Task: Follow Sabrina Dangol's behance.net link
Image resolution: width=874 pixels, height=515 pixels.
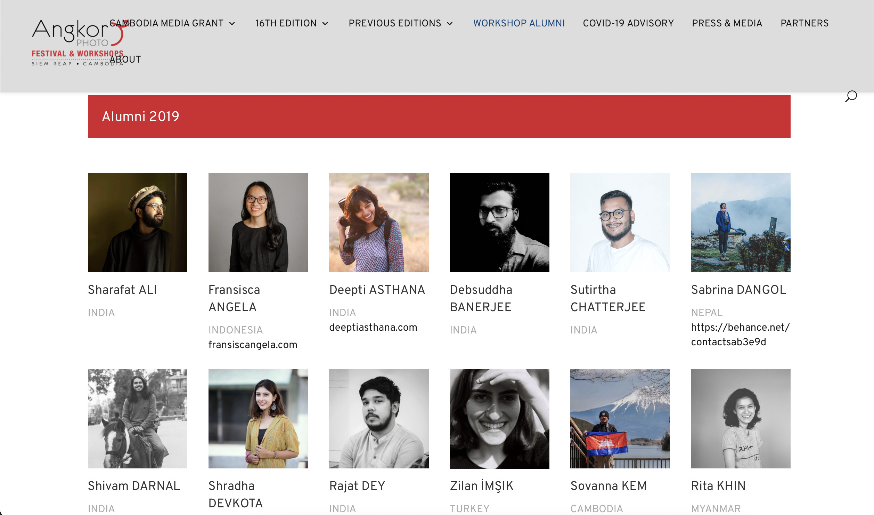Action: (x=740, y=335)
